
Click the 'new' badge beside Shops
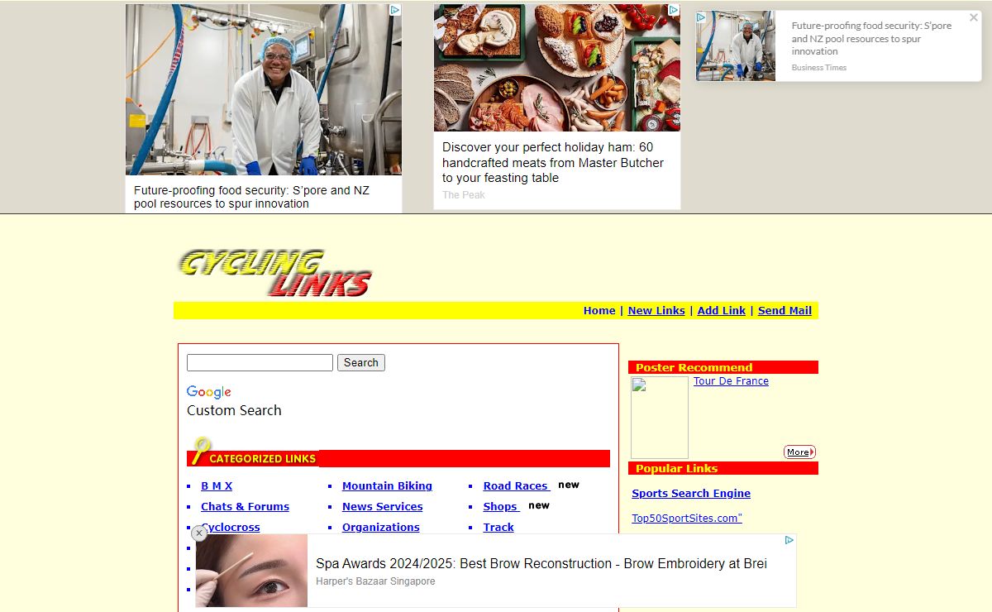(539, 505)
